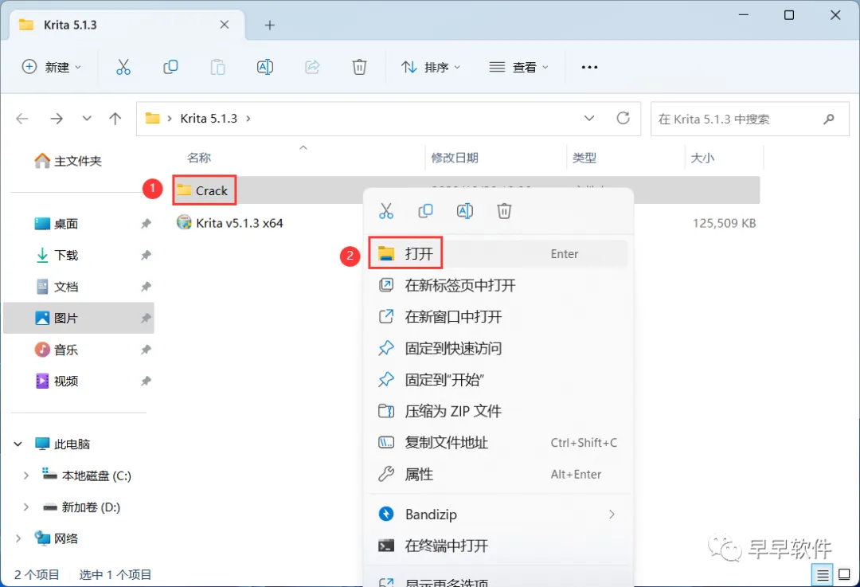Click the Delete trash icon in the toolbar
860x587 pixels.
coord(359,67)
